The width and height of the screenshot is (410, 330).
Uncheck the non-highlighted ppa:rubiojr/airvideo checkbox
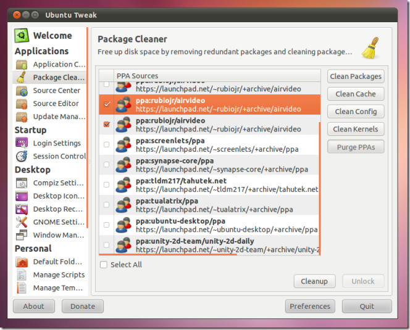[x=106, y=124]
